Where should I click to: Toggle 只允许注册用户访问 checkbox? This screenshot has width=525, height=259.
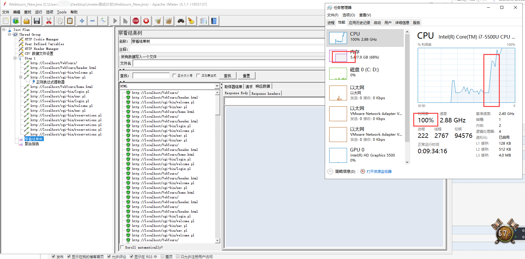tap(178, 256)
